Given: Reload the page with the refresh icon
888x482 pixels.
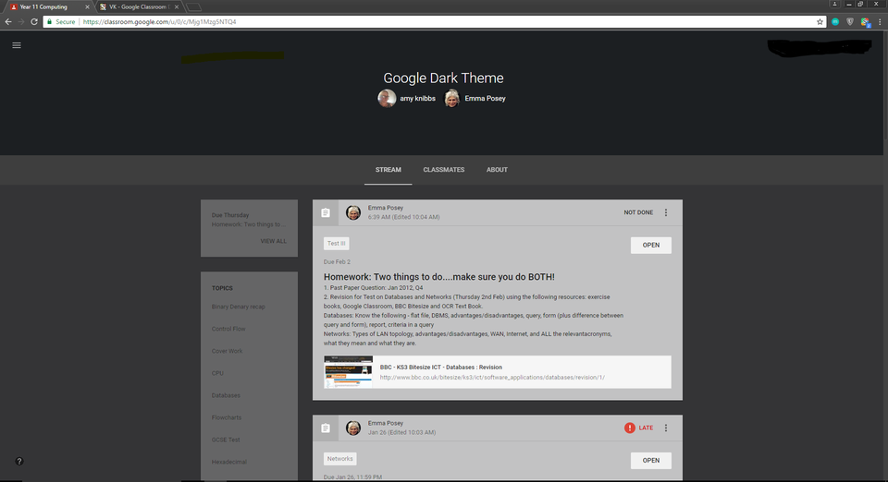Looking at the screenshot, I should pyautogui.click(x=34, y=21).
